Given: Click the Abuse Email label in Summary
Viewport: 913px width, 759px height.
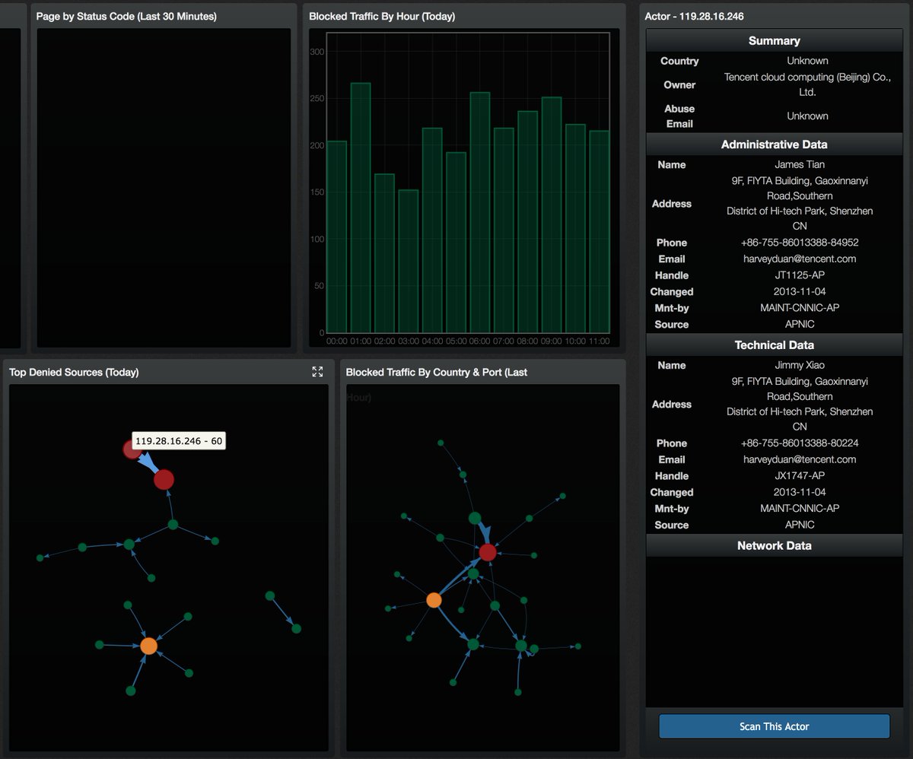Looking at the screenshot, I should click(679, 116).
